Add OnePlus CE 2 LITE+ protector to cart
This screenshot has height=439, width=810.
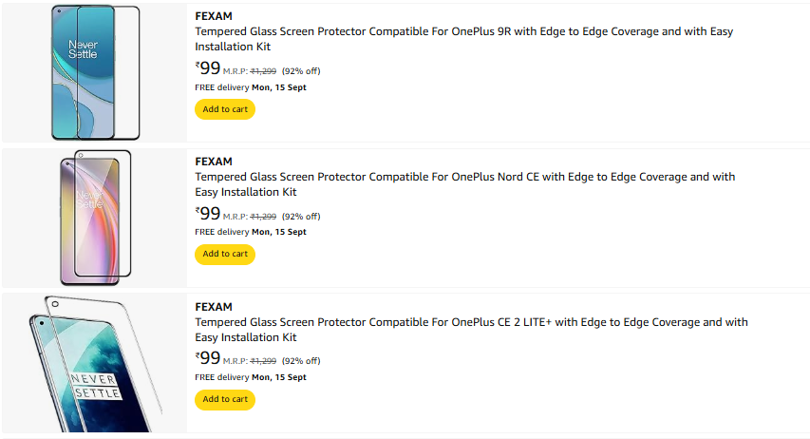[x=225, y=399]
